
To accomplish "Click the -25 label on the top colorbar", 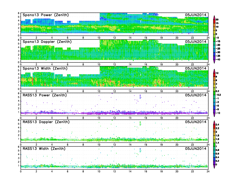I will point(218,49).
